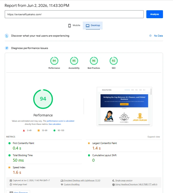Click the 50 ms blocking time value
The image size is (173, 193).
[x=18, y=160]
